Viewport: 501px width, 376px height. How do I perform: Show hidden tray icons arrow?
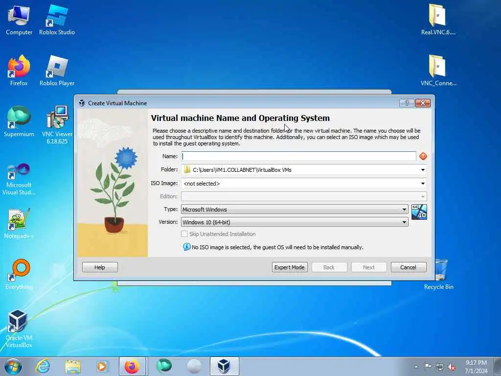pyautogui.click(x=416, y=367)
